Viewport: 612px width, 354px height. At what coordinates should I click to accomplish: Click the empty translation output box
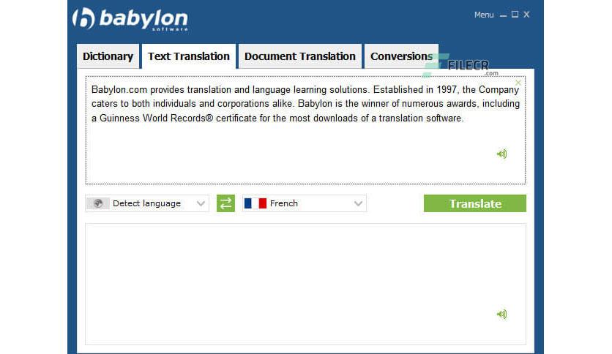click(x=305, y=285)
